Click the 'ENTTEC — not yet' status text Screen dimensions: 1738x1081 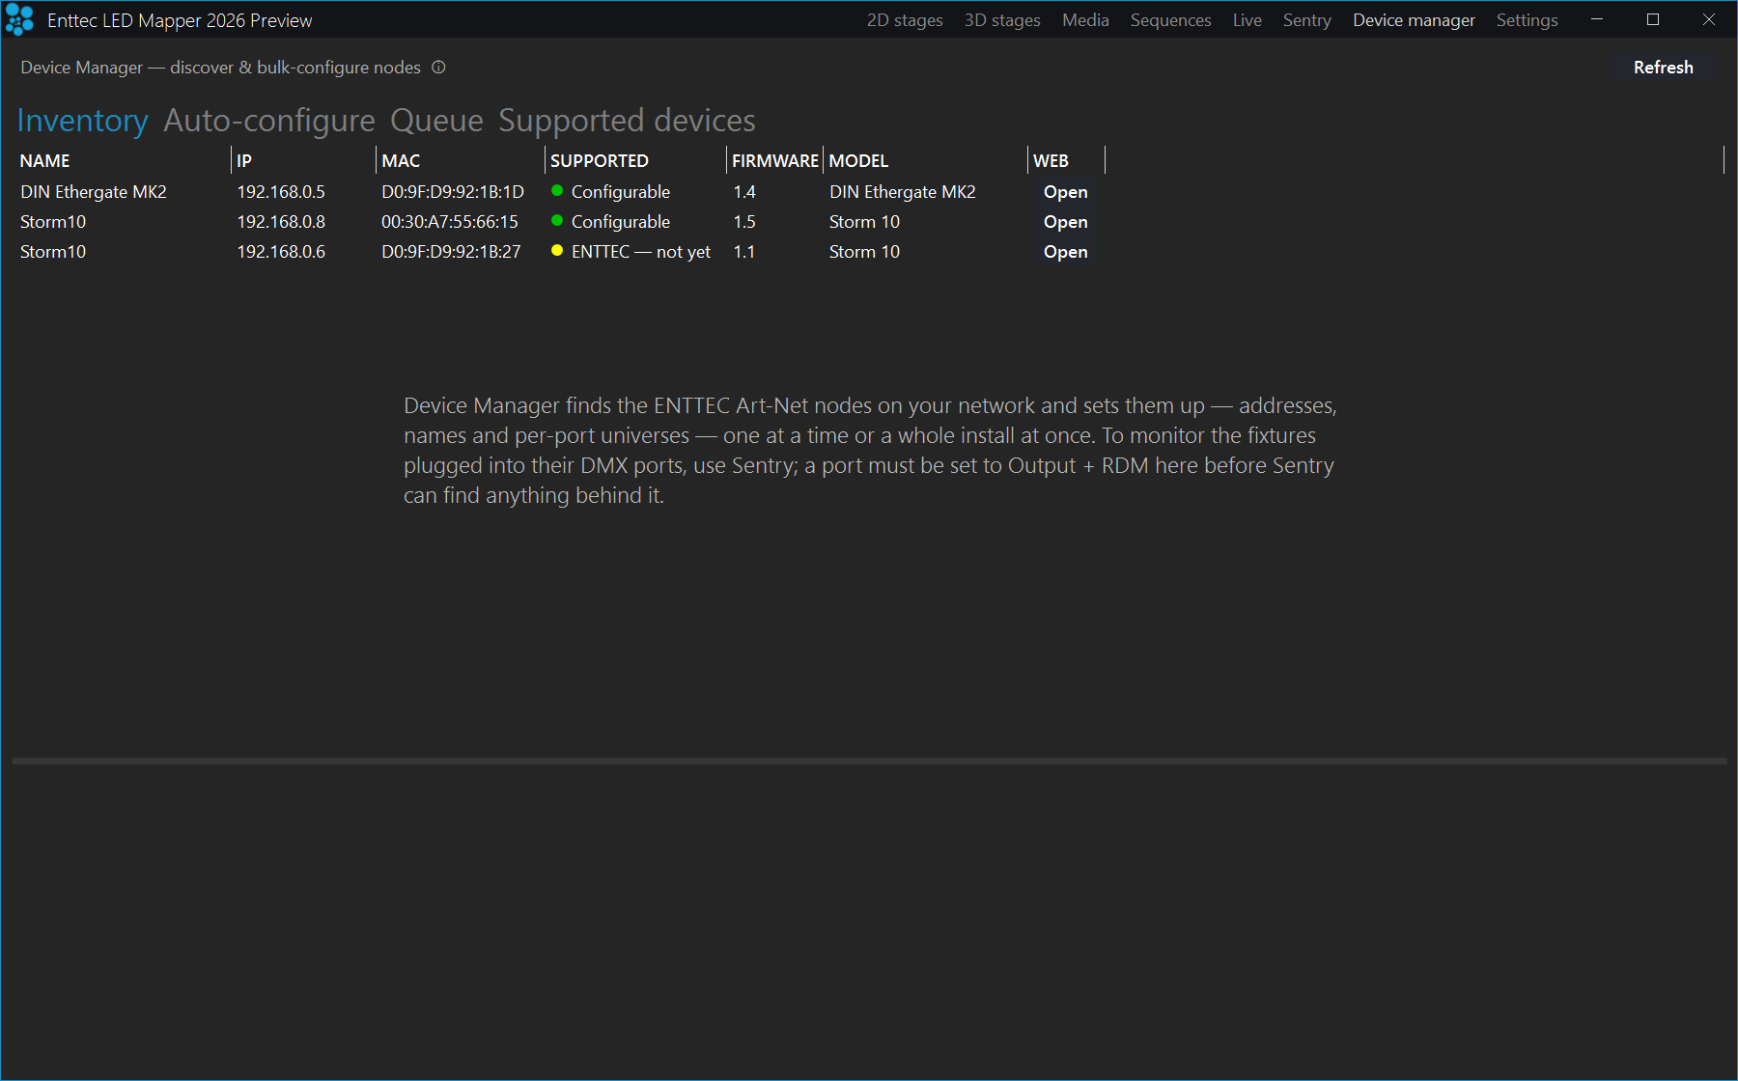tap(641, 252)
